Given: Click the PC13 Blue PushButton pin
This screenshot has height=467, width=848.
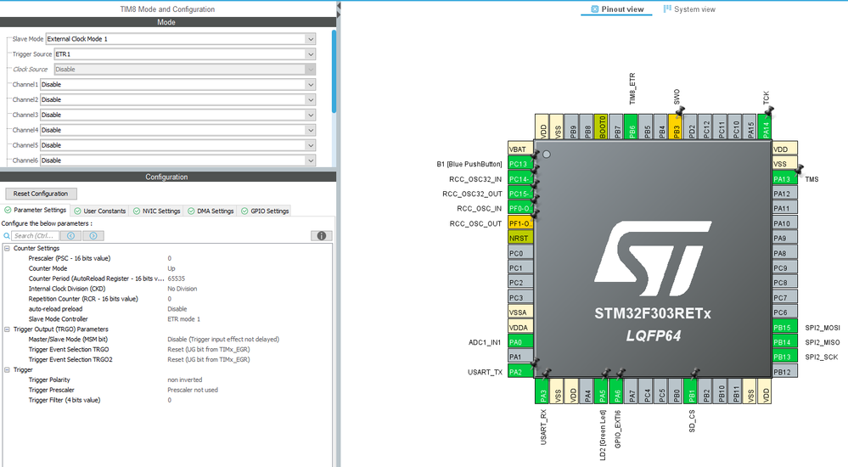Looking at the screenshot, I should point(519,164).
